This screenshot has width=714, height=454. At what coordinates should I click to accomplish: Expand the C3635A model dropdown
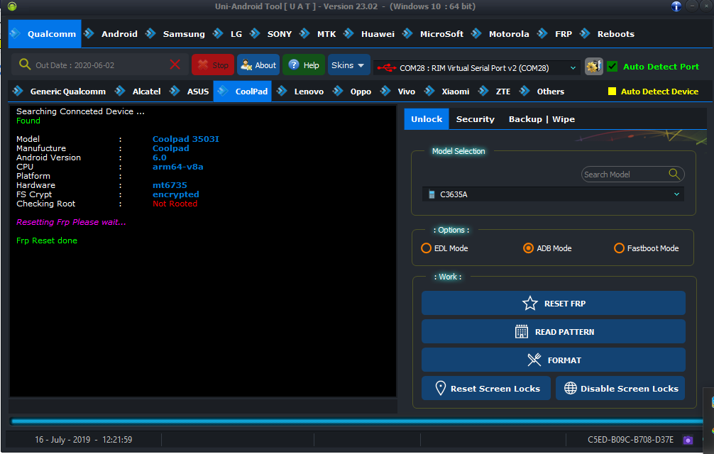553,194
